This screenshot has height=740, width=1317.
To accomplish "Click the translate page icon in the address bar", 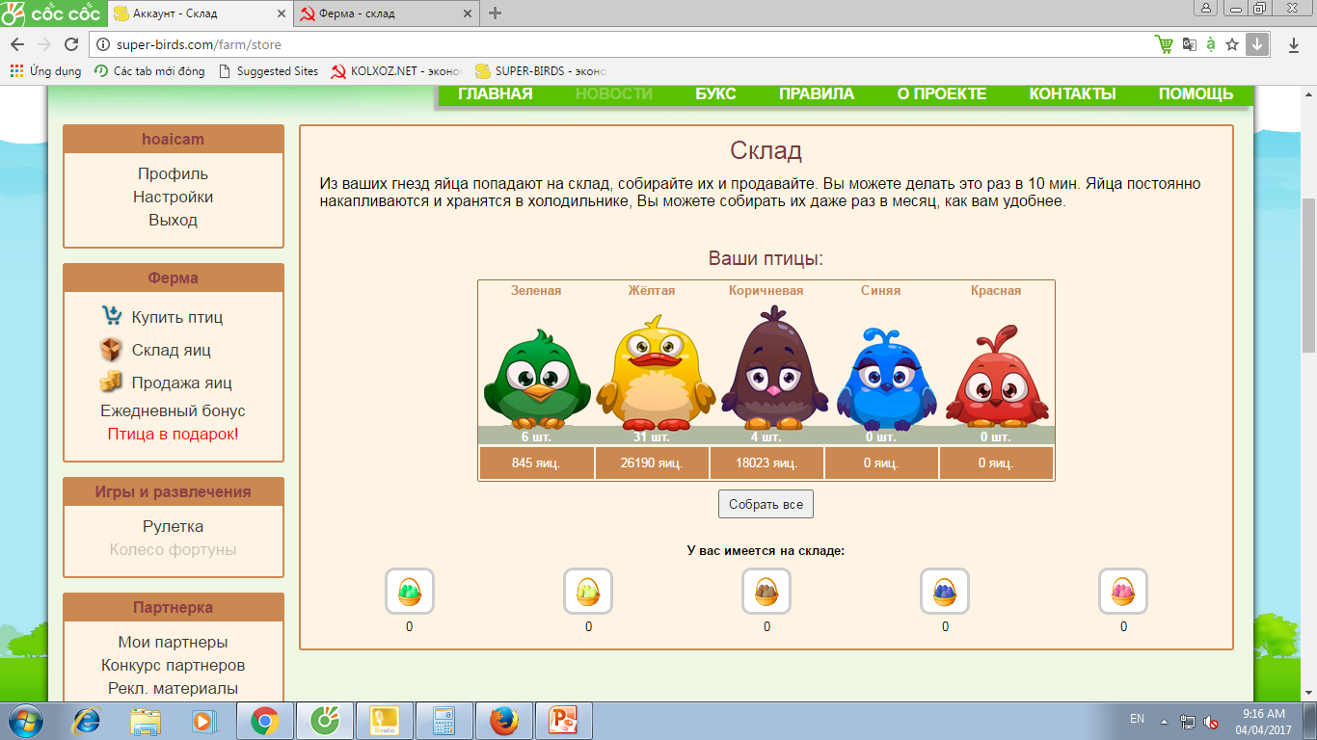I will [x=1189, y=44].
